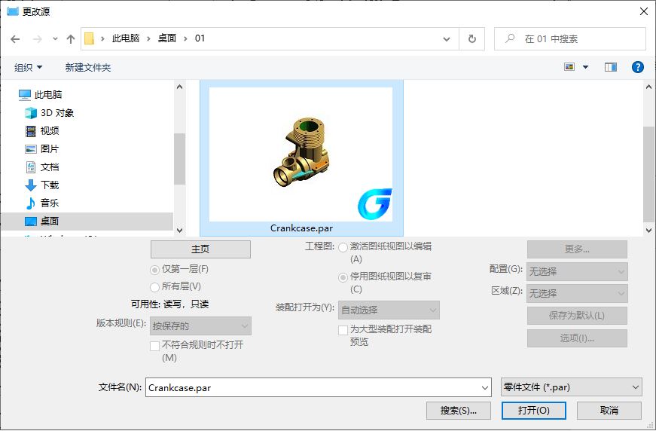Screen dimensions: 656x431
Task: Refresh the 01 folder view
Action: 472,39
